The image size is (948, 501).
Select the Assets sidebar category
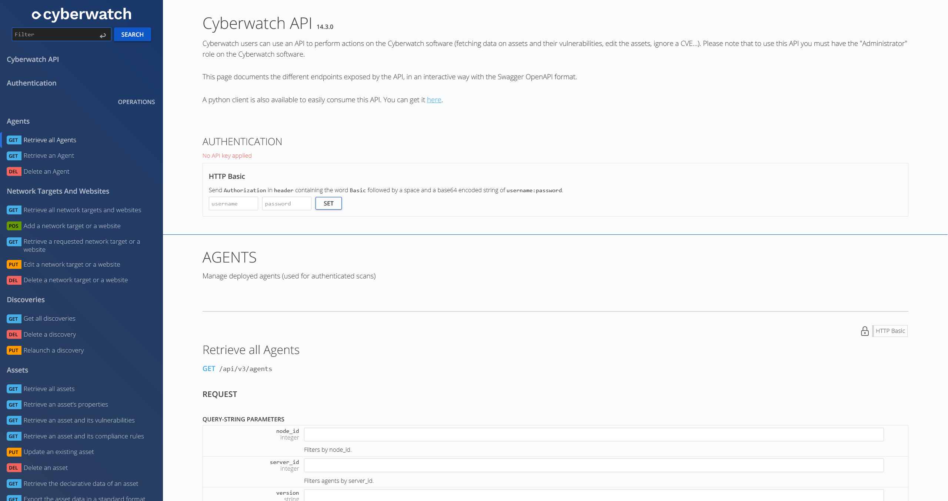click(17, 370)
